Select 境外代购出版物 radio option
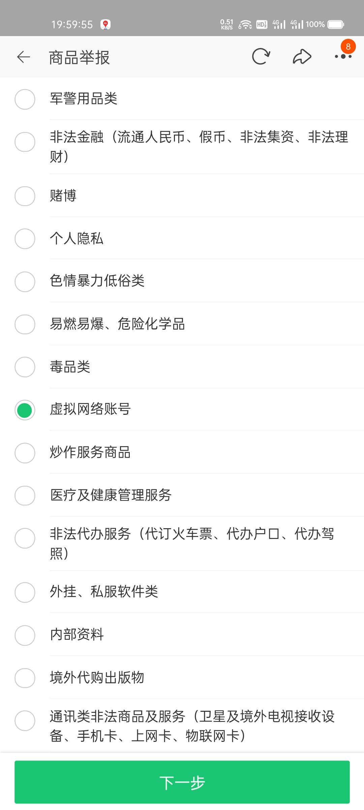The height and width of the screenshot is (810, 364). tap(25, 678)
